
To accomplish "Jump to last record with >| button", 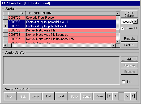I will (x=133, y=96).
